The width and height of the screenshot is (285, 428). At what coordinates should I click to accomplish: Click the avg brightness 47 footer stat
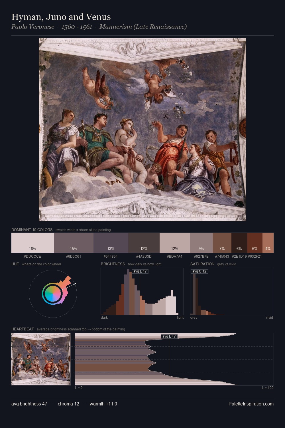click(29, 404)
